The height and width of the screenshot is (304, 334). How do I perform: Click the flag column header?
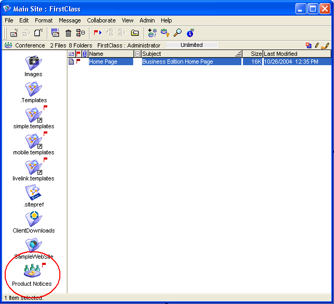(x=79, y=54)
